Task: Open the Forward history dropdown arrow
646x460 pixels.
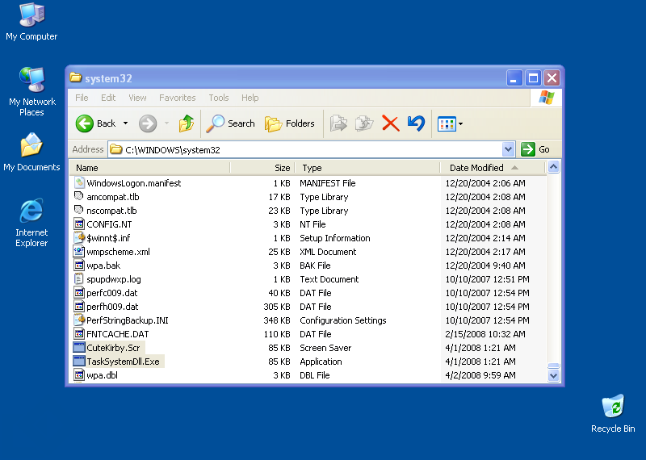Action: coord(166,123)
